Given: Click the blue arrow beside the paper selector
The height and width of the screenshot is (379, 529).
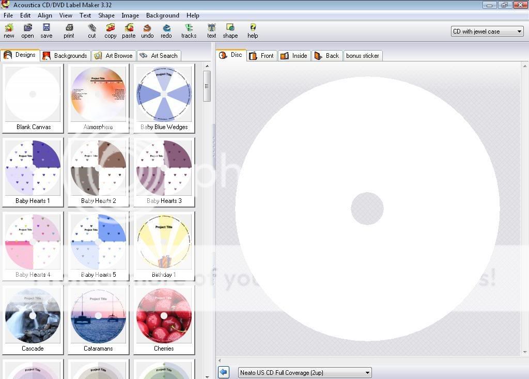Looking at the screenshot, I should (x=223, y=372).
